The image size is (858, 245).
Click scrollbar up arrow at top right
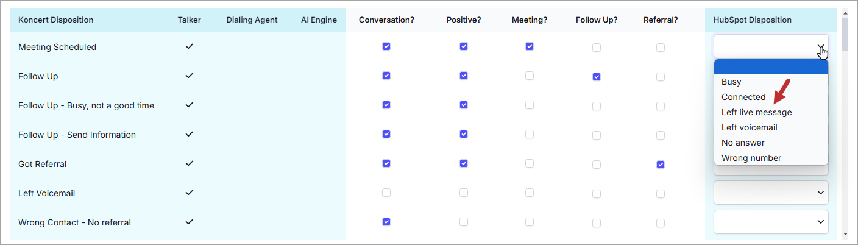point(845,12)
